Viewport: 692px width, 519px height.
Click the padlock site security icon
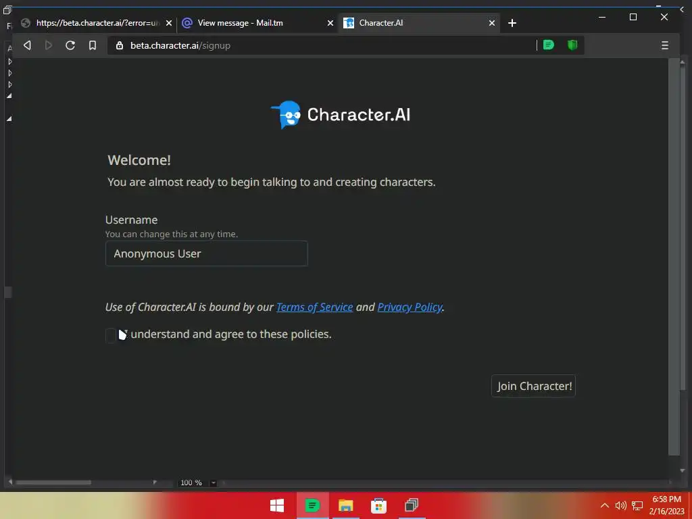tap(119, 45)
